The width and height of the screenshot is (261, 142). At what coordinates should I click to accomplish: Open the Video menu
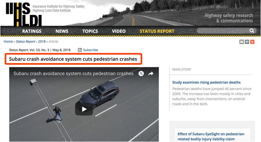[x=119, y=31]
